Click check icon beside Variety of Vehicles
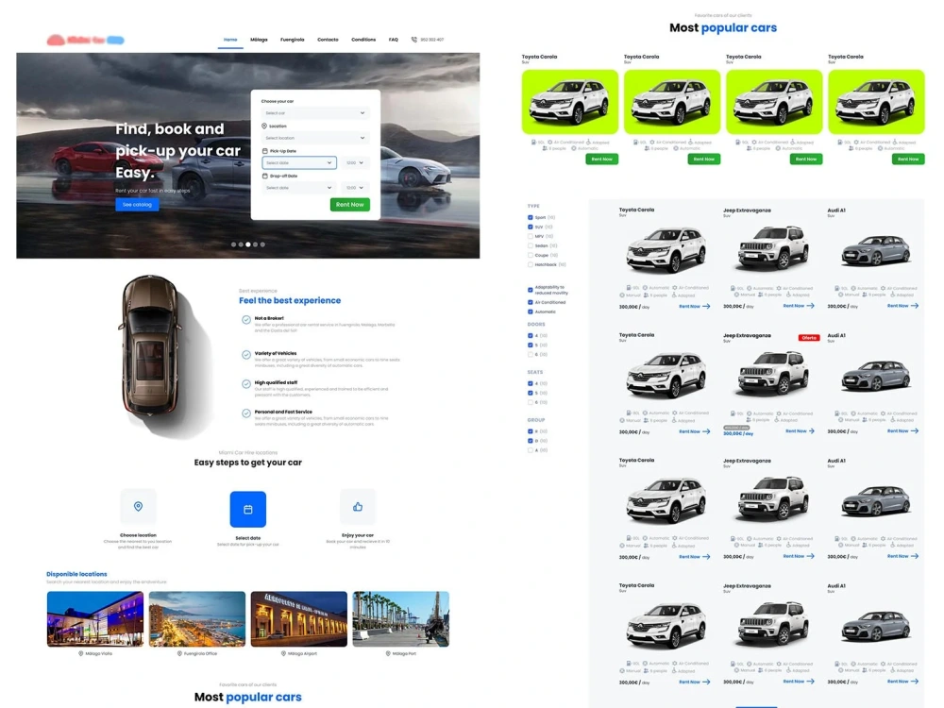 246,355
